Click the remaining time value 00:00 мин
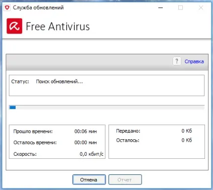This screenshot has width=213, height=190. (85, 143)
